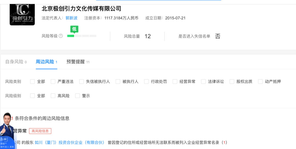Screen dimensions: 296x149
Task: Check 全部 in risk level row
Action: coord(32,96)
